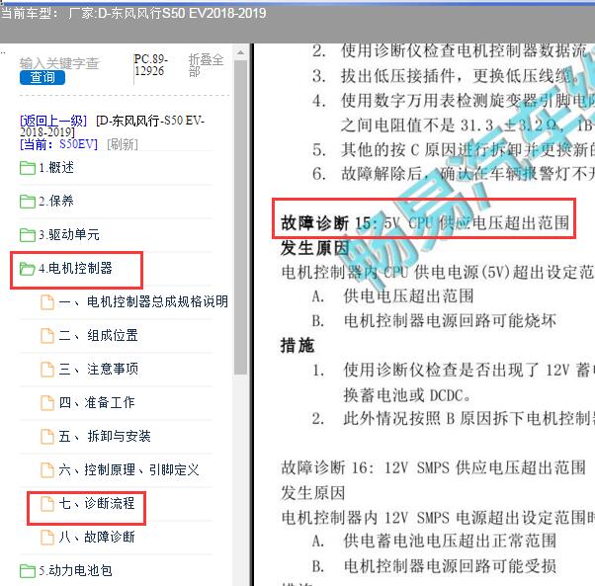Click heading 故障诊断 15: 5V CPU 供应电压超出范围
Image resolution: width=595 pixels, height=586 pixels.
(x=425, y=222)
